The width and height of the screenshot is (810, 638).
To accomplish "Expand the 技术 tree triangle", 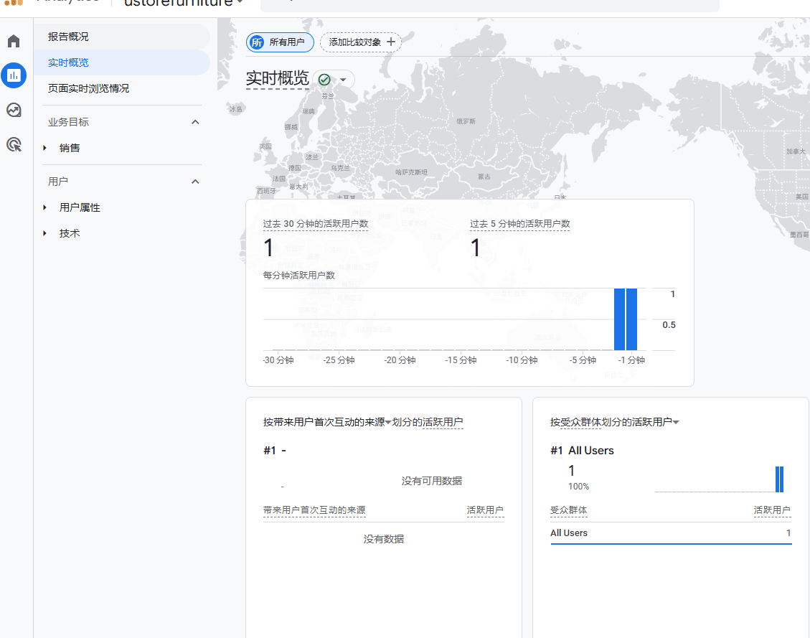I will click(x=45, y=233).
